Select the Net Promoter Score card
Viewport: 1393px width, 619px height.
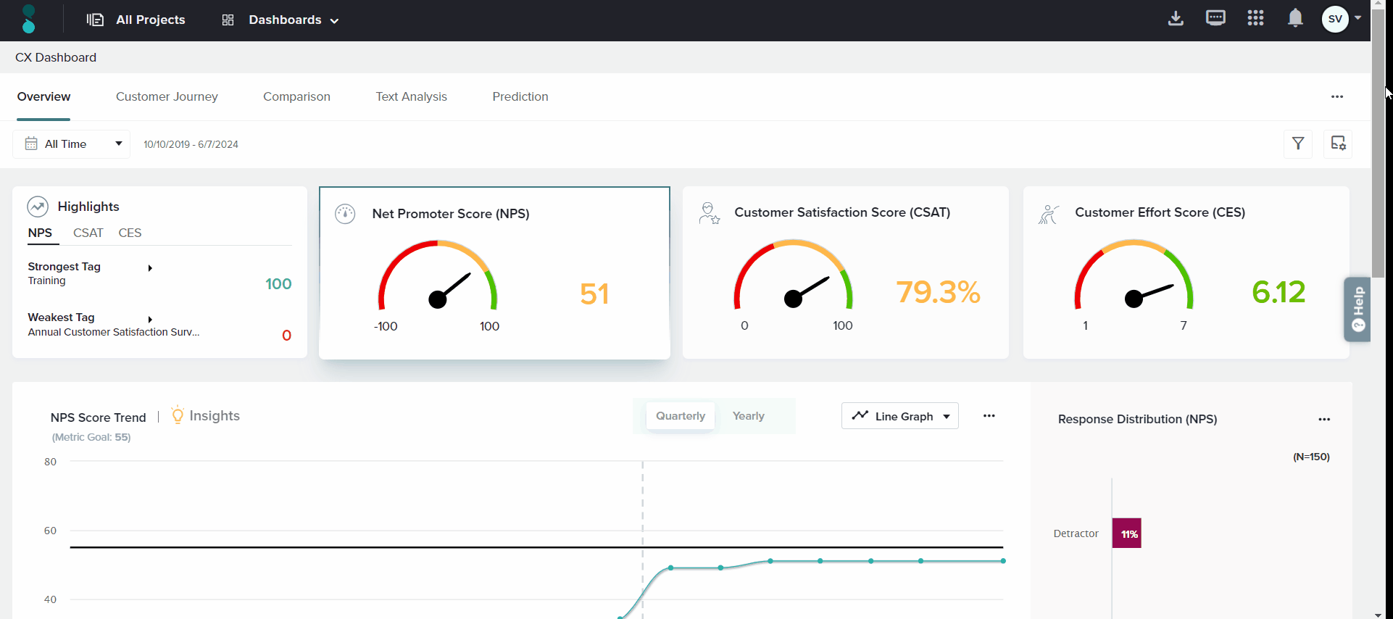point(494,273)
